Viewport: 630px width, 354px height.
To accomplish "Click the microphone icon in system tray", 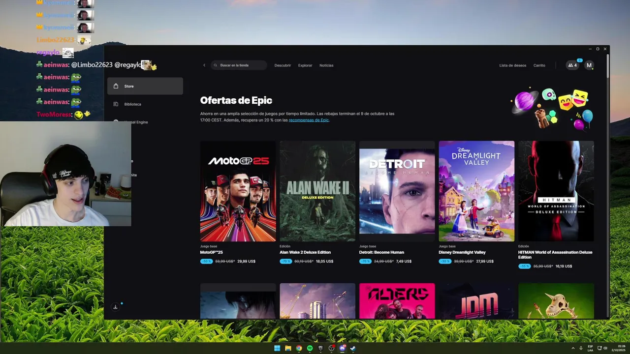I will coord(581,348).
